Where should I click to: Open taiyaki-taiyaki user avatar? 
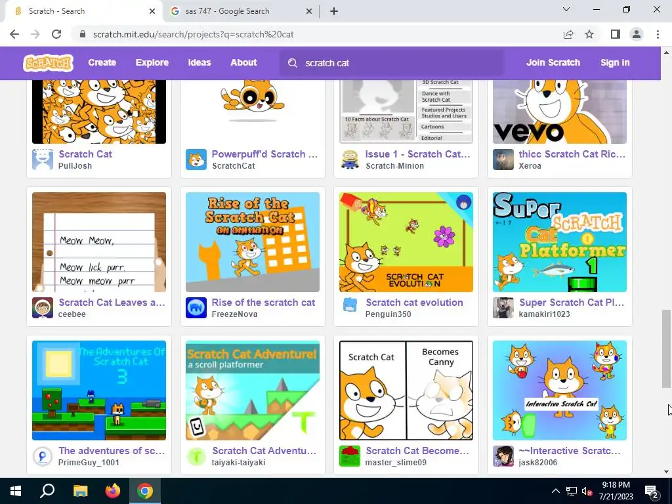point(196,456)
